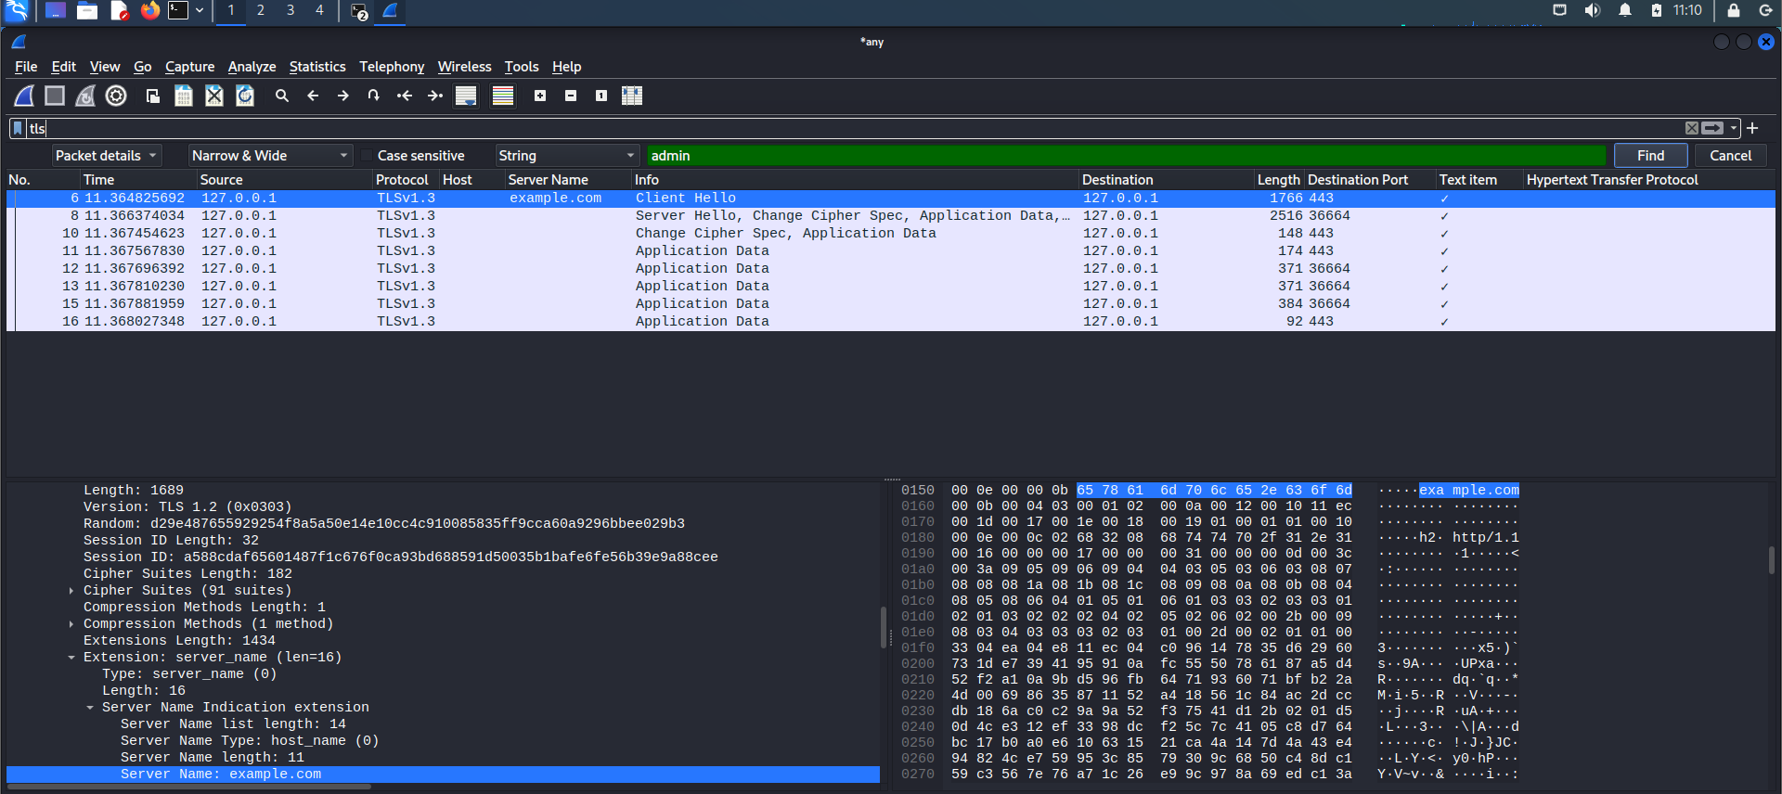The image size is (1782, 794).
Task: Collapse Server Name Indication extension
Action: [x=90, y=708]
